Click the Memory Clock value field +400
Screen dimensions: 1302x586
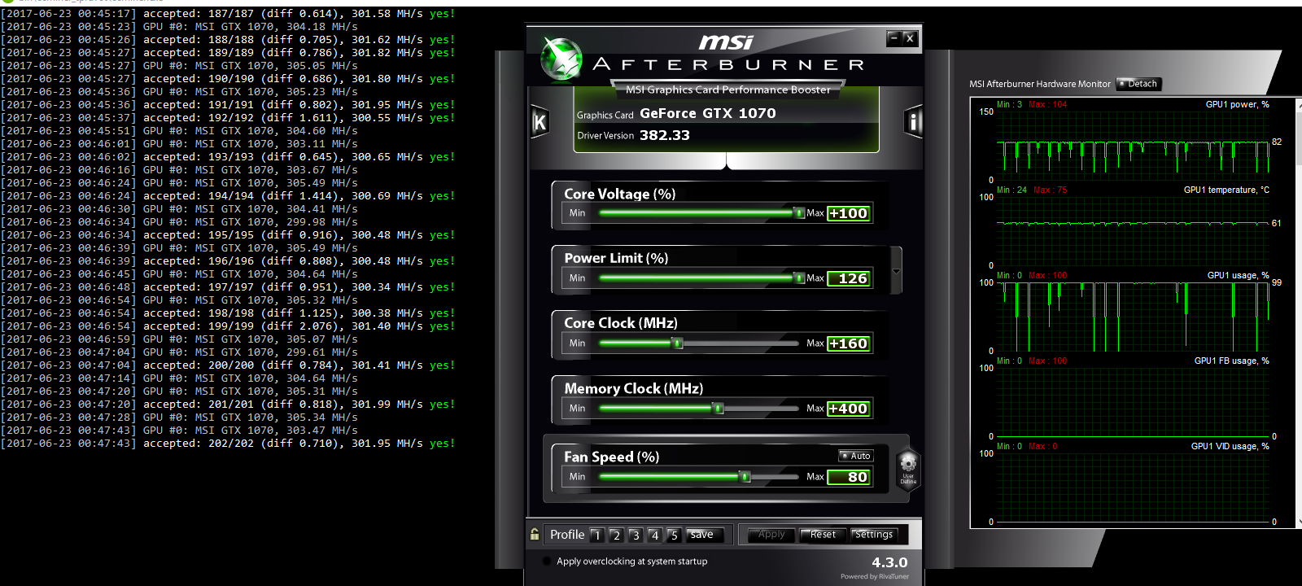(849, 409)
